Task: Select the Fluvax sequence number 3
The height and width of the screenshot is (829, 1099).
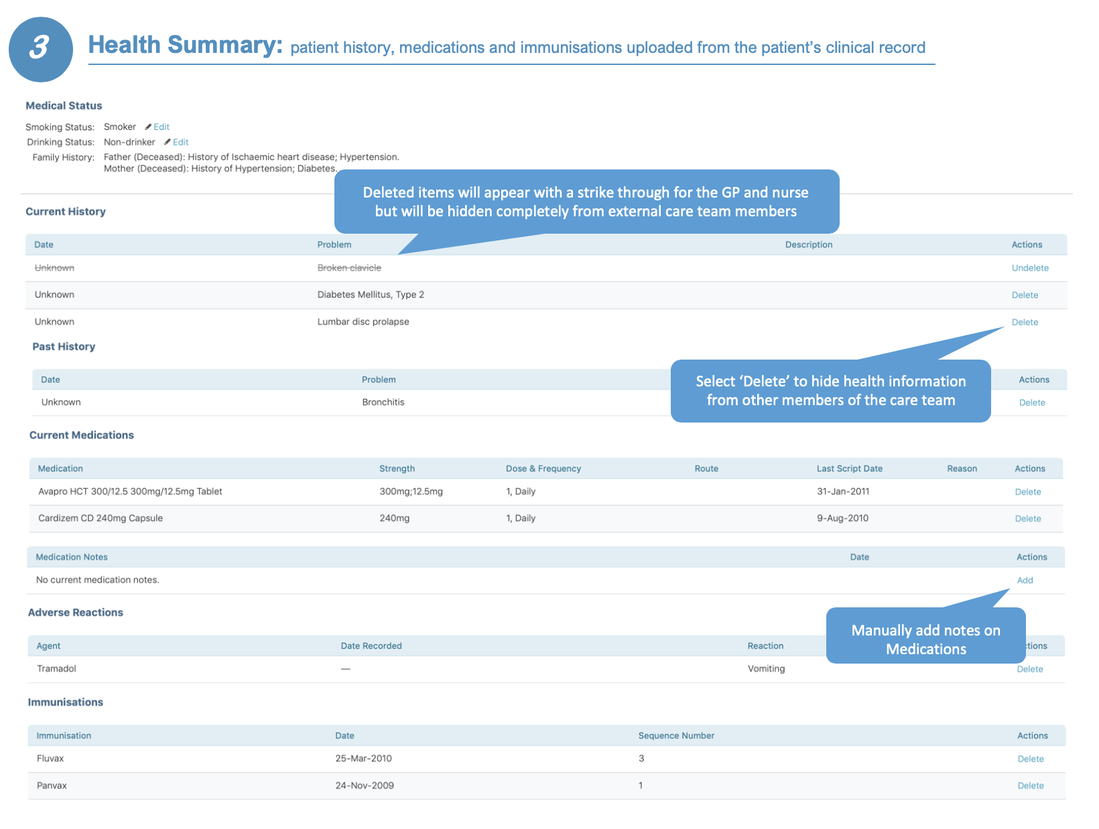Action: click(x=641, y=758)
